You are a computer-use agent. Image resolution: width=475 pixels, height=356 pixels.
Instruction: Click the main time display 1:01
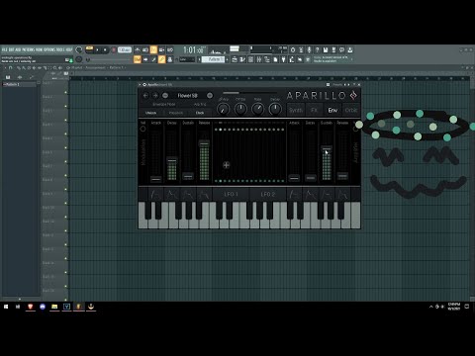point(194,50)
